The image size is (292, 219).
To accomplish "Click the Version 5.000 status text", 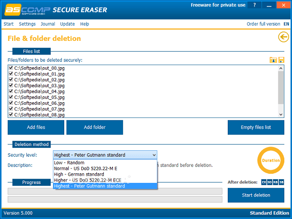I will click(x=18, y=213).
